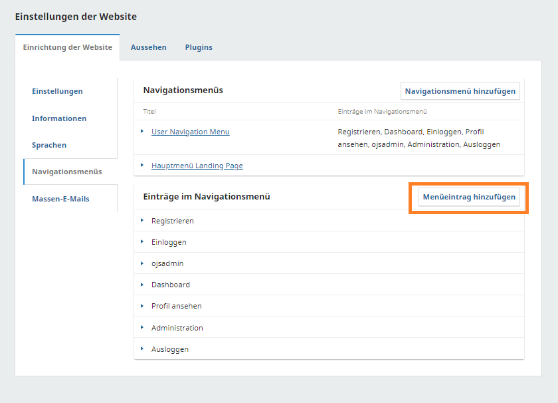Image resolution: width=558 pixels, height=403 pixels.
Task: Click Menüeintrag hinzufügen button
Action: coord(469,197)
